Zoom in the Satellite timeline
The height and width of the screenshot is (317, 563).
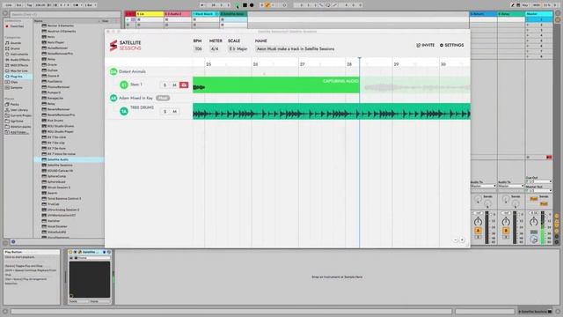(462, 240)
